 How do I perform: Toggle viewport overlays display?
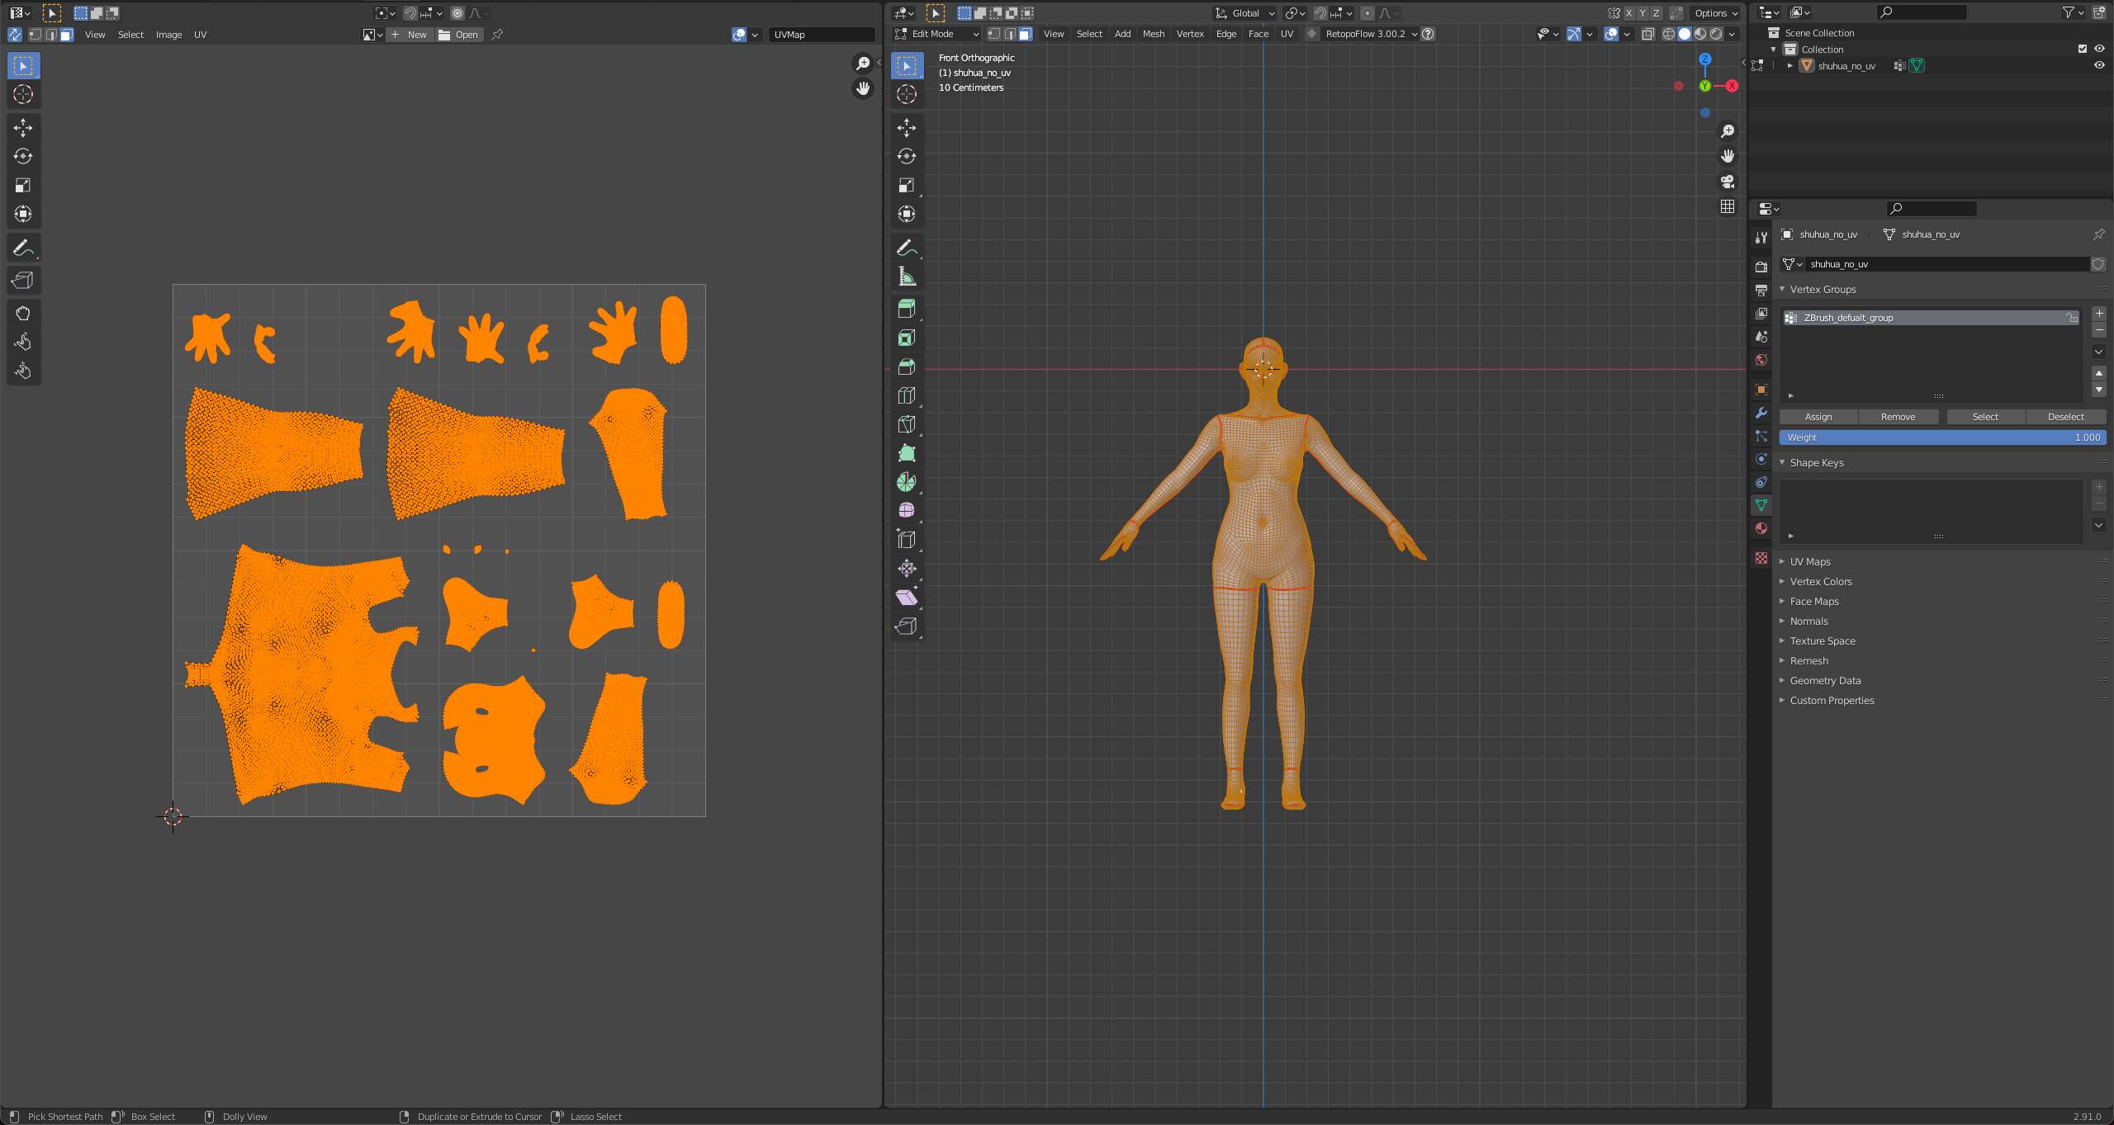(1611, 34)
